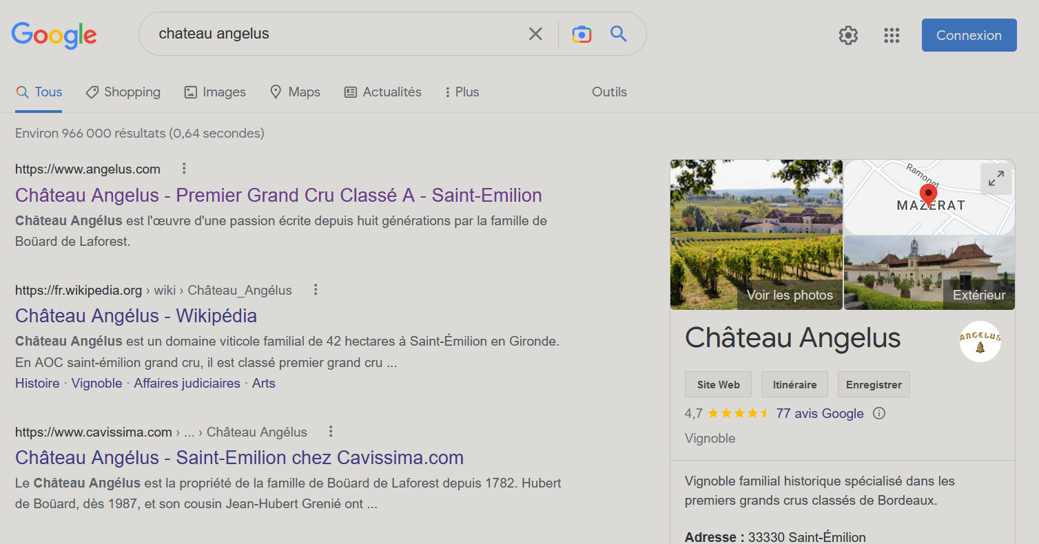This screenshot has height=544, width=1039.
Task: Click the Vignoble sitelink
Action: 96,384
